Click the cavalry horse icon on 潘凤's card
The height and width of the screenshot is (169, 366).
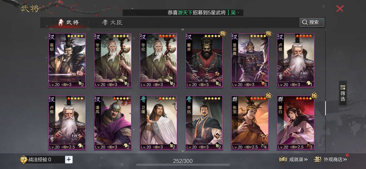point(126,146)
